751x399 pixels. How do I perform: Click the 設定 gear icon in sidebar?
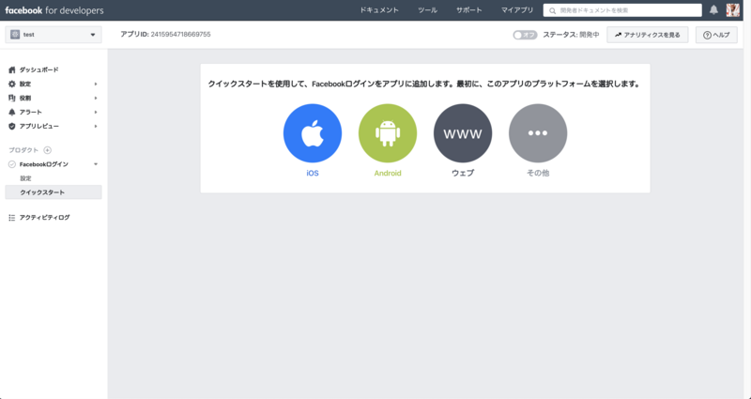click(x=12, y=84)
